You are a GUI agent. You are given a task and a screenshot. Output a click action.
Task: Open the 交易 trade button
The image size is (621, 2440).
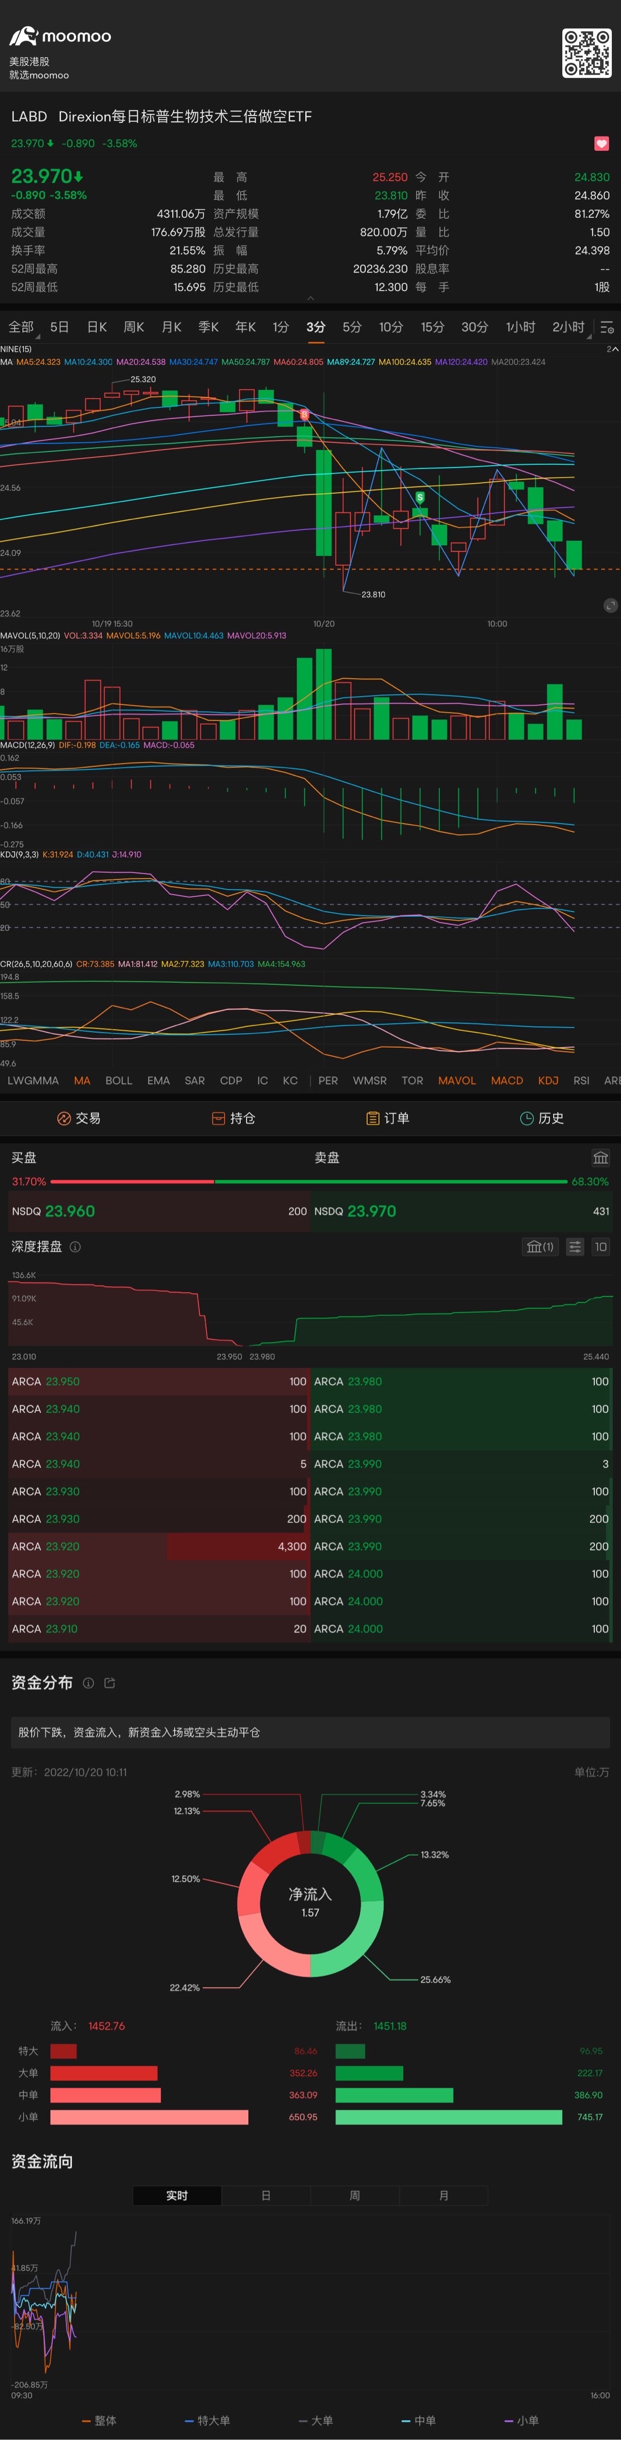click(79, 1119)
